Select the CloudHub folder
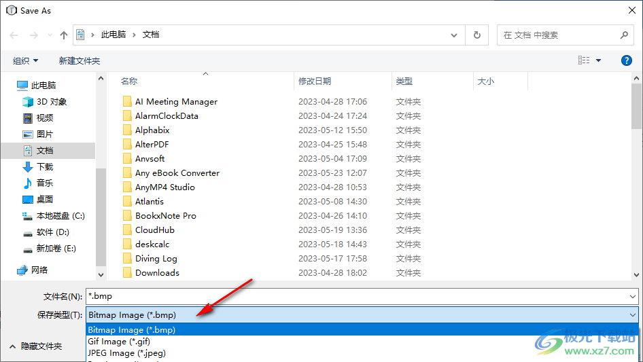This screenshot has height=362, width=643. (148, 230)
